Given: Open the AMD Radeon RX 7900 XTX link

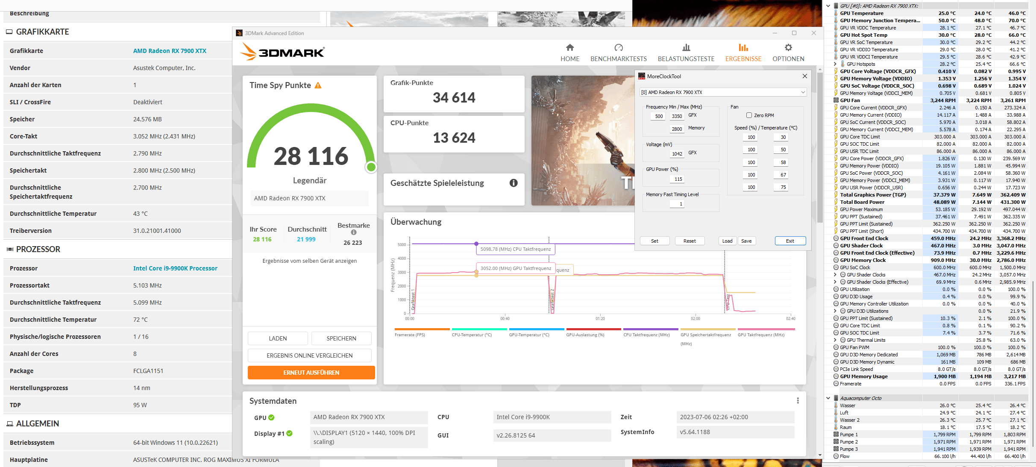Looking at the screenshot, I should [x=170, y=51].
